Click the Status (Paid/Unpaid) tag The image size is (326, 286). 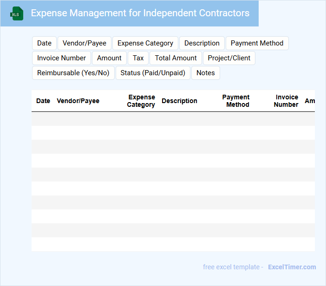[x=153, y=73]
